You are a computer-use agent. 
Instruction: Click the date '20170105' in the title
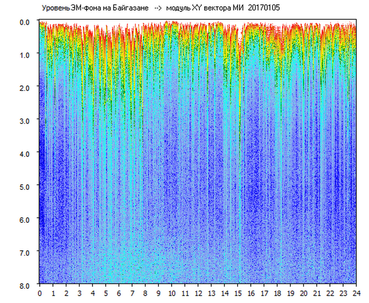pyautogui.click(x=264, y=8)
